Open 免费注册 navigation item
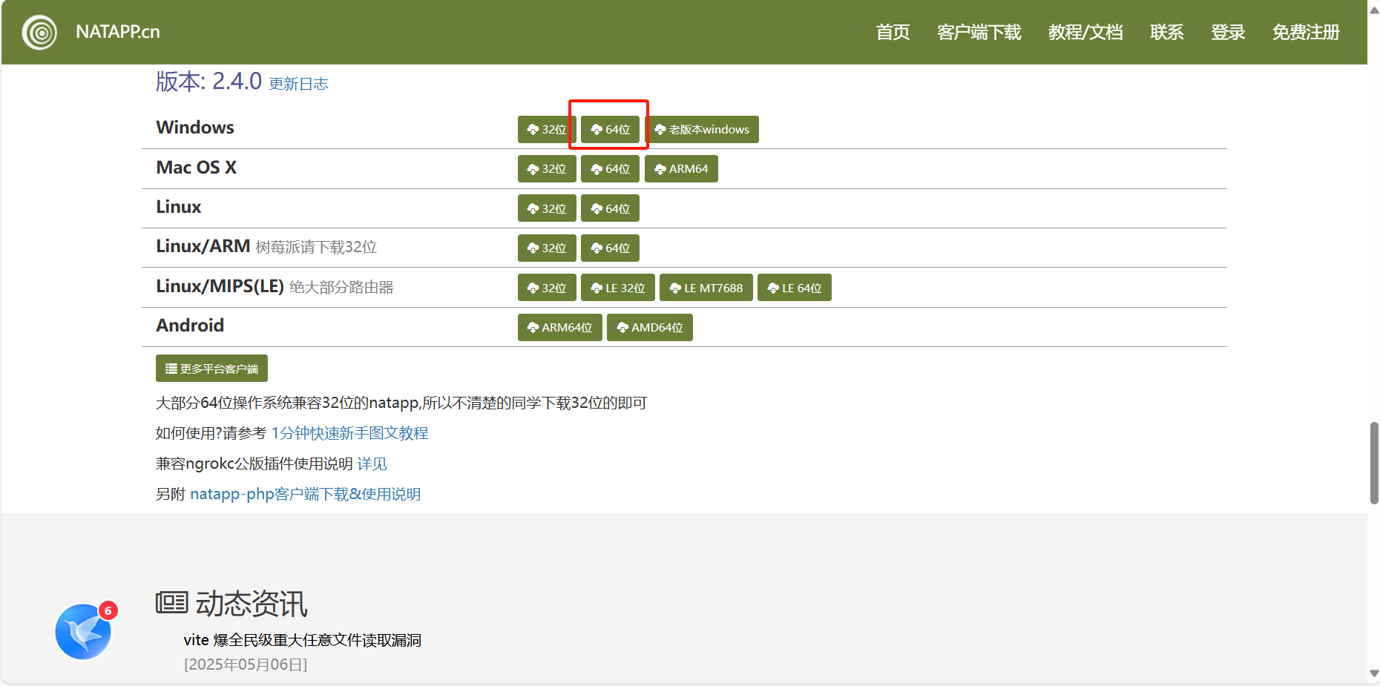This screenshot has height=686, width=1380. 1306,33
